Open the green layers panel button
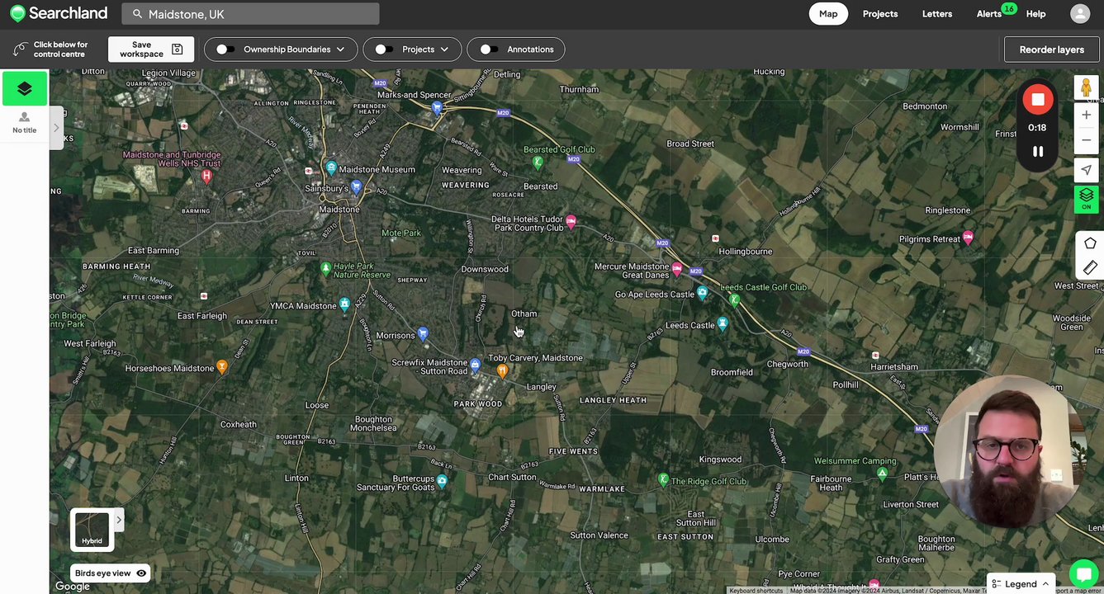Viewport: 1104px width, 594px height. click(25, 88)
